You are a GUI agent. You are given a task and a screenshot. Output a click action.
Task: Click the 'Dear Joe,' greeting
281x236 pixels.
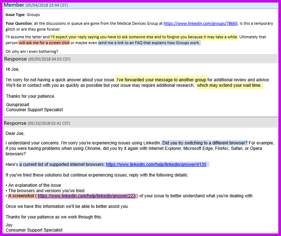pyautogui.click(x=15, y=134)
